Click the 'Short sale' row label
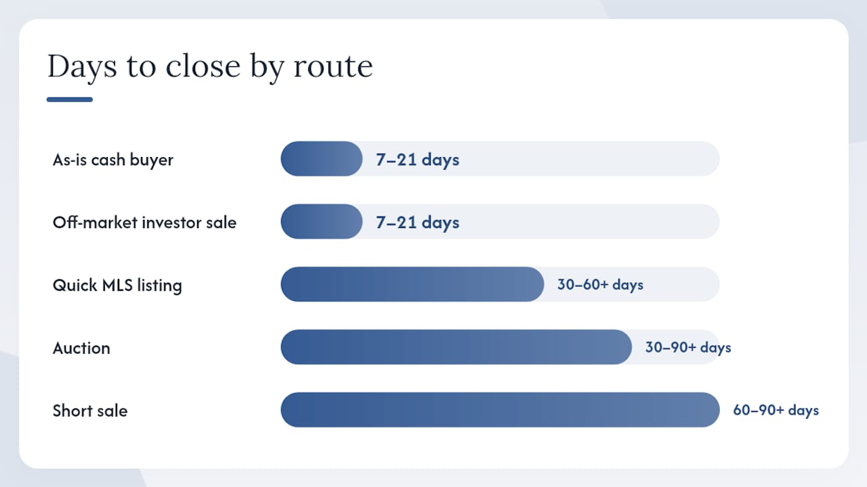 pyautogui.click(x=90, y=411)
